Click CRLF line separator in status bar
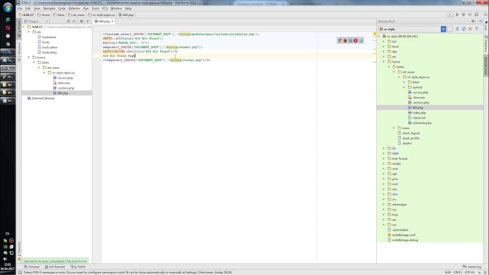Viewport: 489px width, 275px height. (458, 272)
